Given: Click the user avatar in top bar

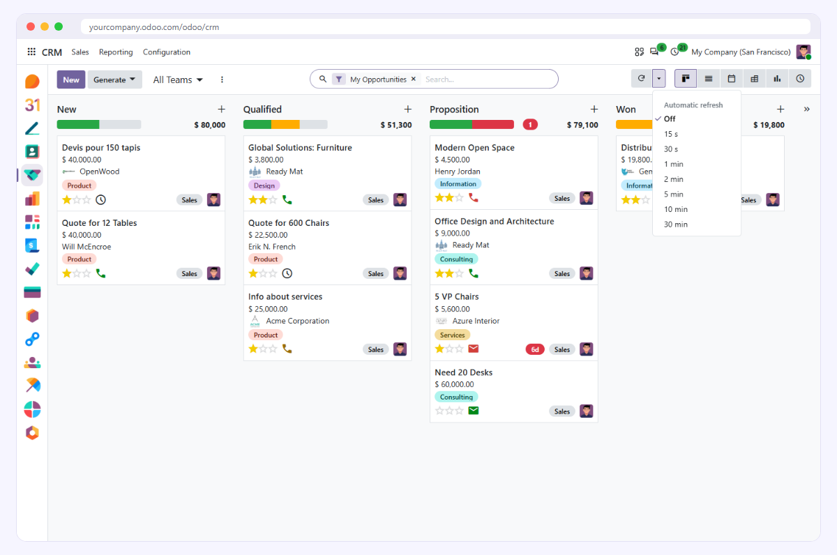Looking at the screenshot, I should click(x=804, y=52).
